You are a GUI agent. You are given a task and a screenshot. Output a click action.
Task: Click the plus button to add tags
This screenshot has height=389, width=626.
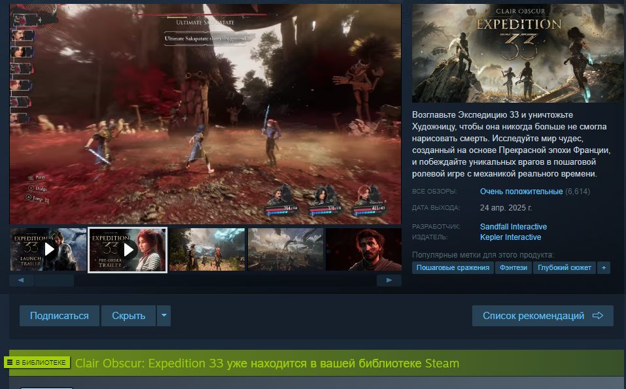coord(604,267)
